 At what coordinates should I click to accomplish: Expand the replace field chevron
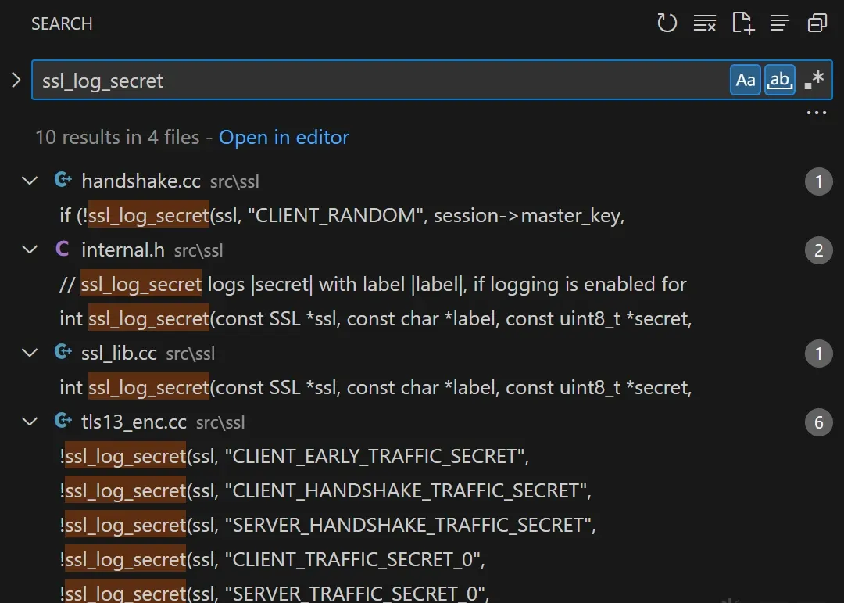(x=16, y=81)
